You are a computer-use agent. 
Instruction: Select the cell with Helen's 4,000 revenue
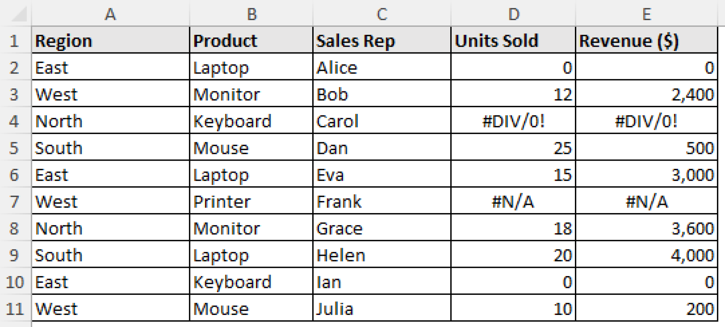648,255
